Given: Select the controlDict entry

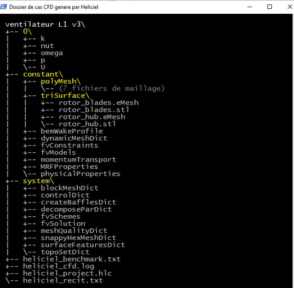Looking at the screenshot, I should coord(65,195).
